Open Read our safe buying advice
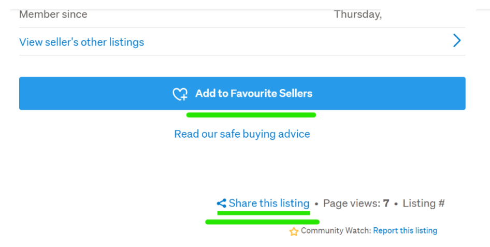The width and height of the screenshot is (490, 247). coord(242,134)
